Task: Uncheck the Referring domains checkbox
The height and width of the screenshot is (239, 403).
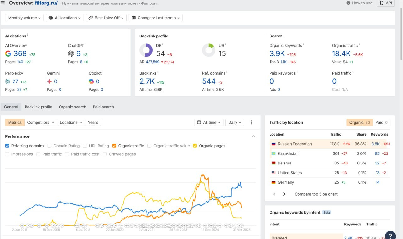Action: (7, 146)
